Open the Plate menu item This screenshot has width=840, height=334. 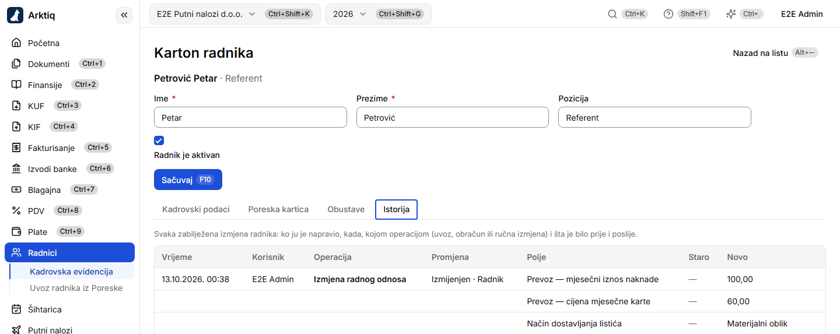pos(69,232)
